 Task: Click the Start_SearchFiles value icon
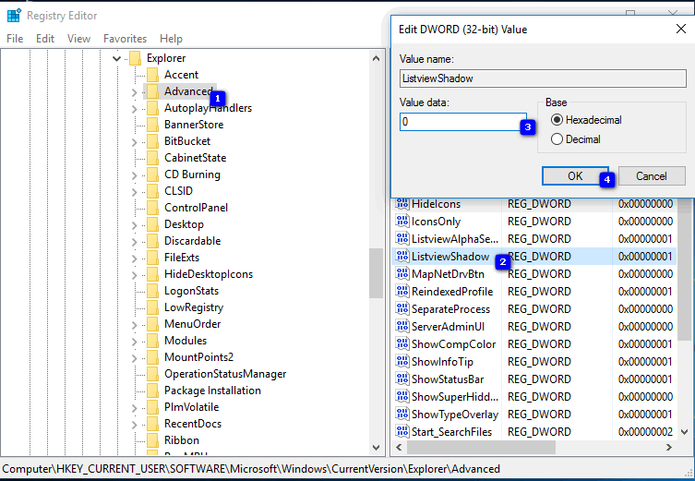pos(402,431)
